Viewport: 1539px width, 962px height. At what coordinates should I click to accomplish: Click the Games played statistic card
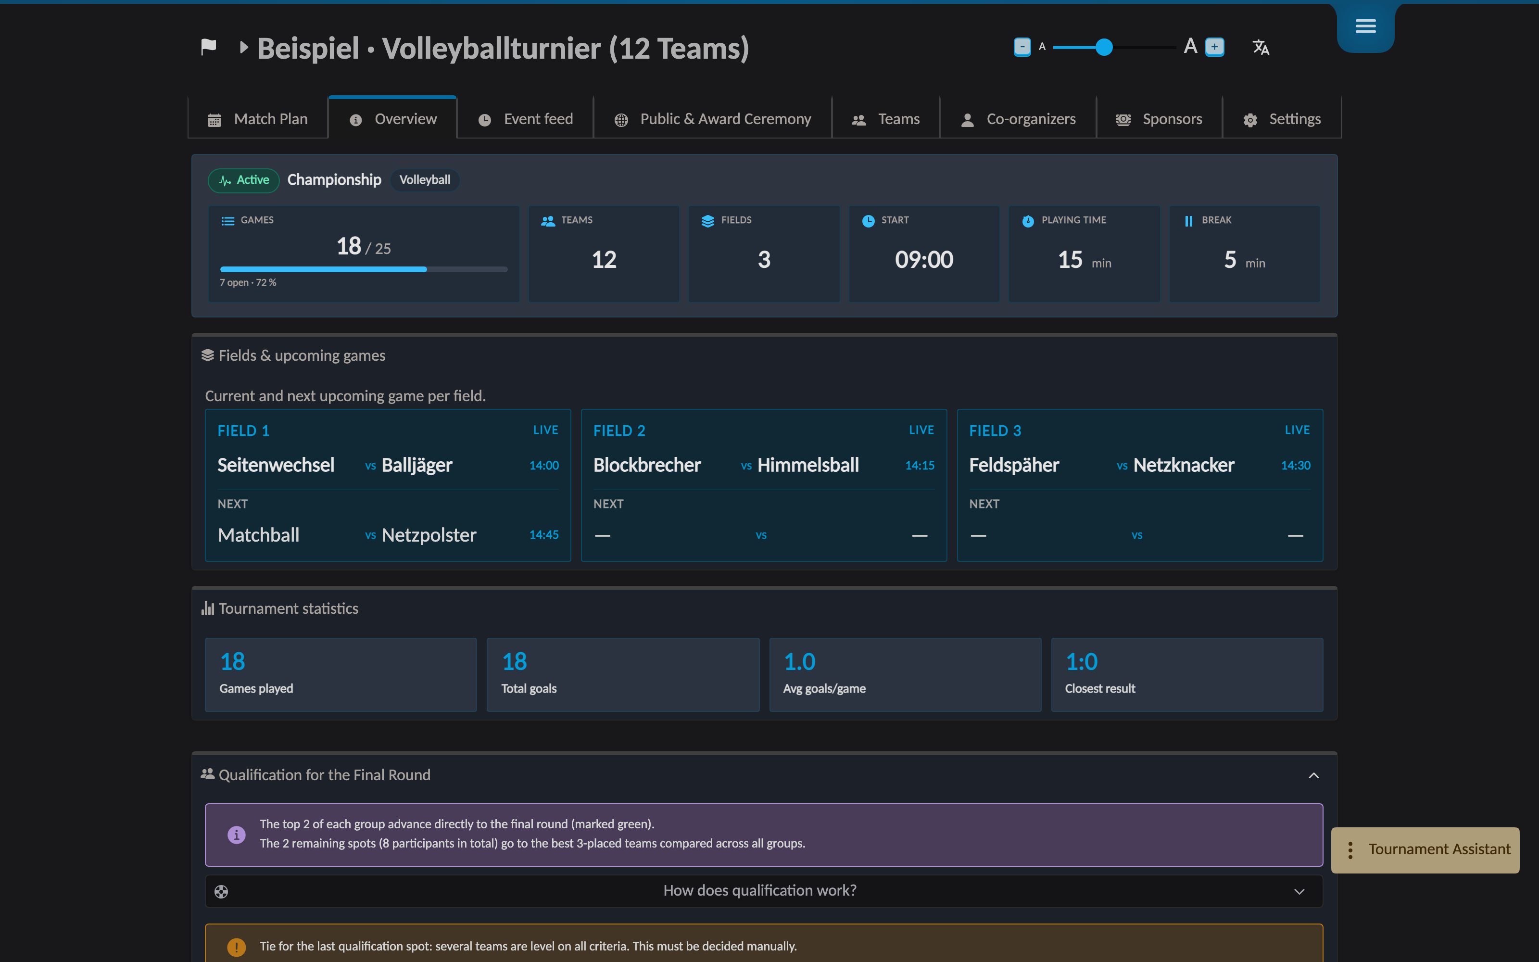(x=341, y=674)
